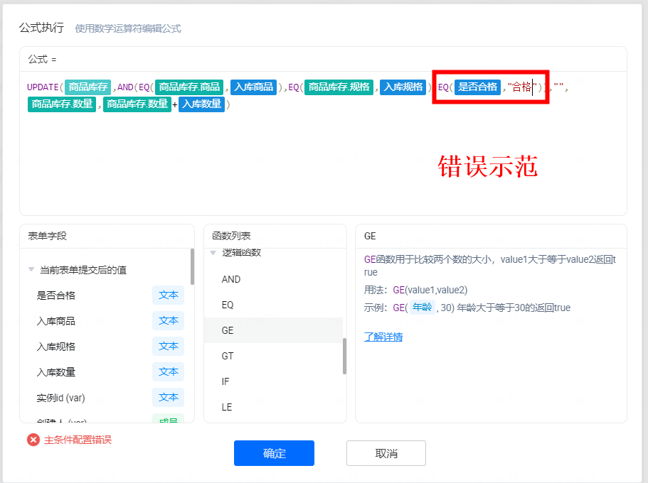Select the LE function entry
The image size is (648, 483).
tap(227, 407)
